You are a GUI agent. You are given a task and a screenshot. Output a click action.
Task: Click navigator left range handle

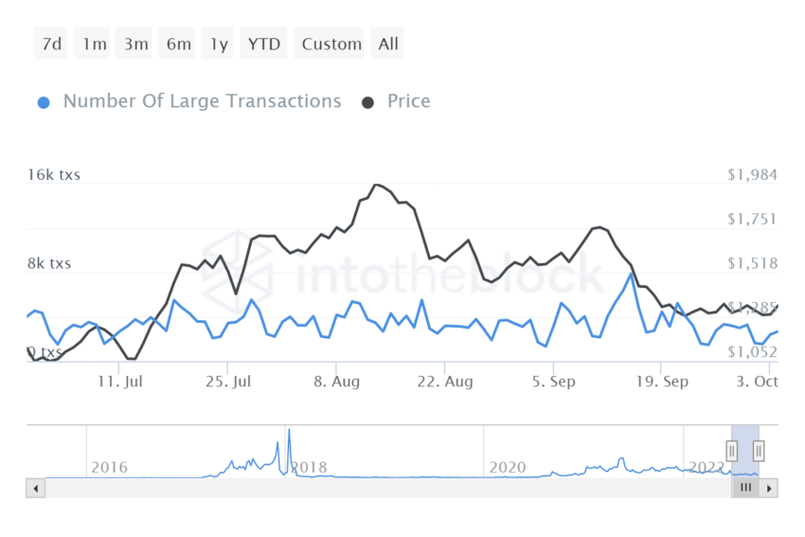tap(732, 450)
